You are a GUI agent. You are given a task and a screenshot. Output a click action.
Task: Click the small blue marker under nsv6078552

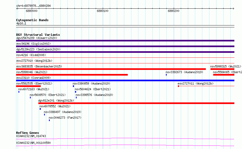(x=40, y=109)
